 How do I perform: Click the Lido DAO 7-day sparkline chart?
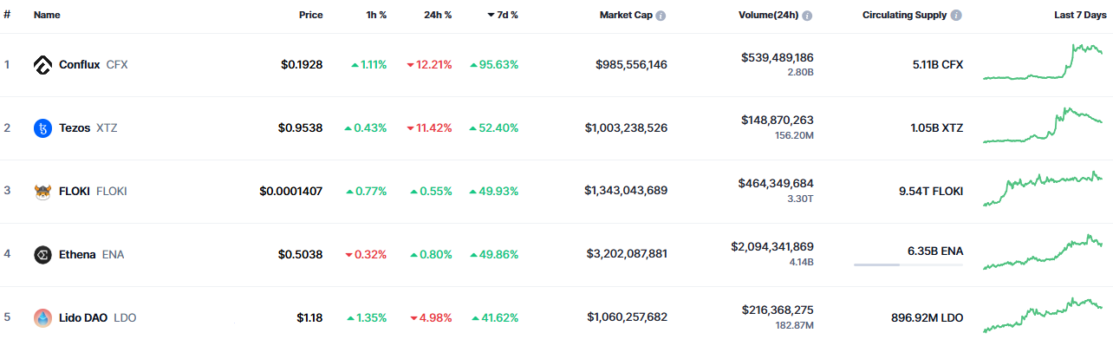pos(1043,316)
